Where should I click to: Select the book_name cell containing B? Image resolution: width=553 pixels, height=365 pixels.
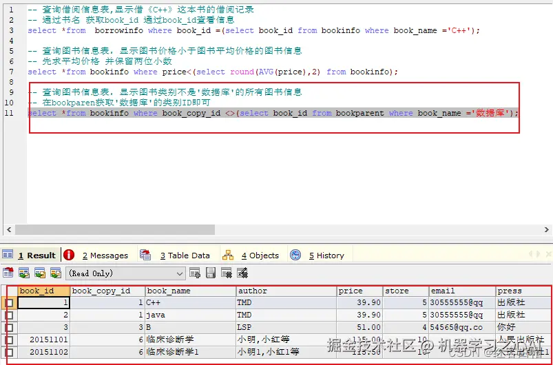pos(191,327)
